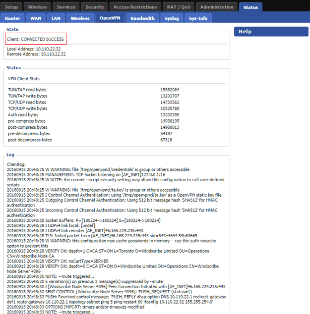310x314 pixels.
Task: Open the Access Restrictions tab
Action: pyautogui.click(x=135, y=7)
